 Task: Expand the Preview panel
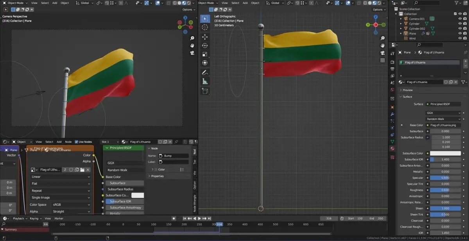(x=408, y=90)
